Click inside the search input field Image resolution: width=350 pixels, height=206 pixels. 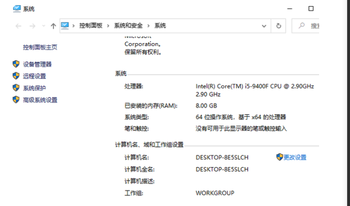point(314,26)
